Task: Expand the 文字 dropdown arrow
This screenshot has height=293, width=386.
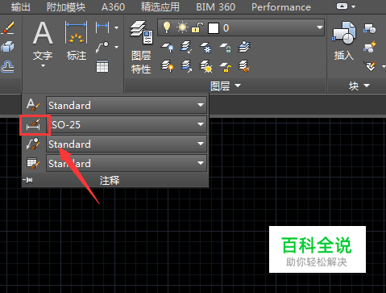Action: [x=43, y=65]
